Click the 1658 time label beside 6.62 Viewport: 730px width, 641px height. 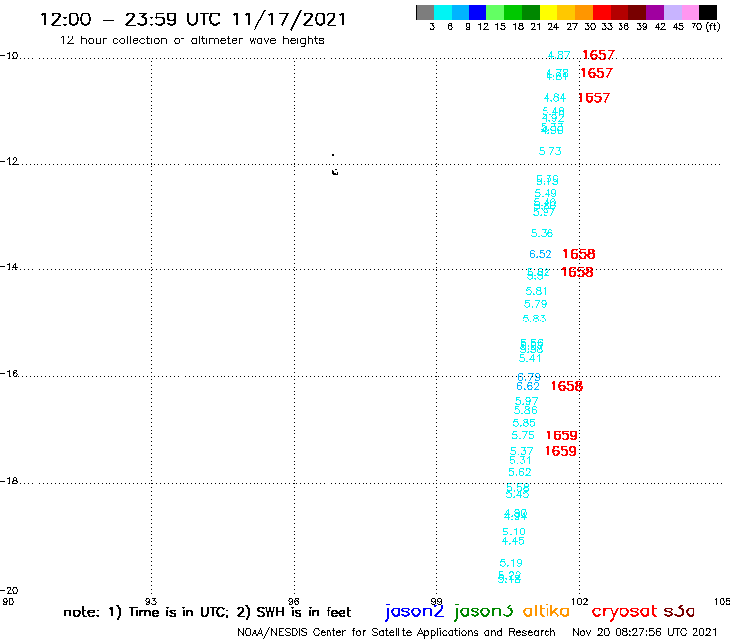pyautogui.click(x=567, y=386)
